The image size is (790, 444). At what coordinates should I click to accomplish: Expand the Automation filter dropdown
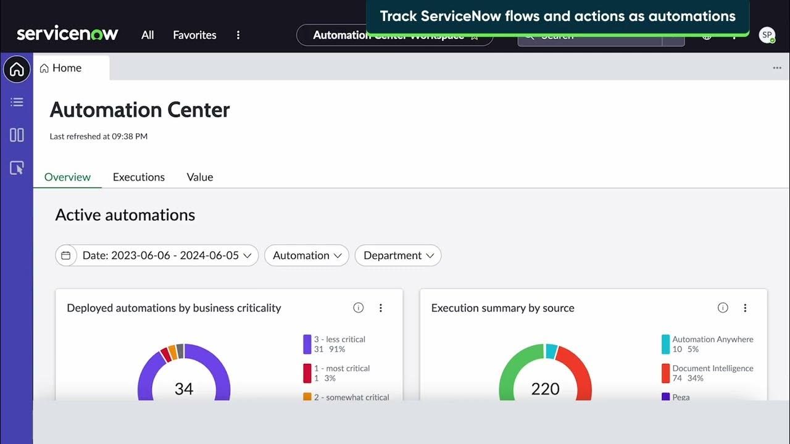(x=306, y=255)
